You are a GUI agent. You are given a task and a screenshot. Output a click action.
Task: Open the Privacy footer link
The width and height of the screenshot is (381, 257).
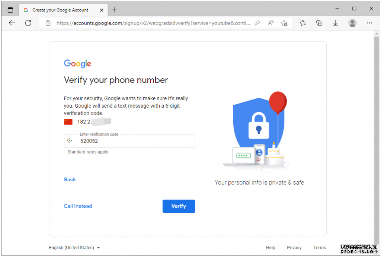[x=294, y=248]
